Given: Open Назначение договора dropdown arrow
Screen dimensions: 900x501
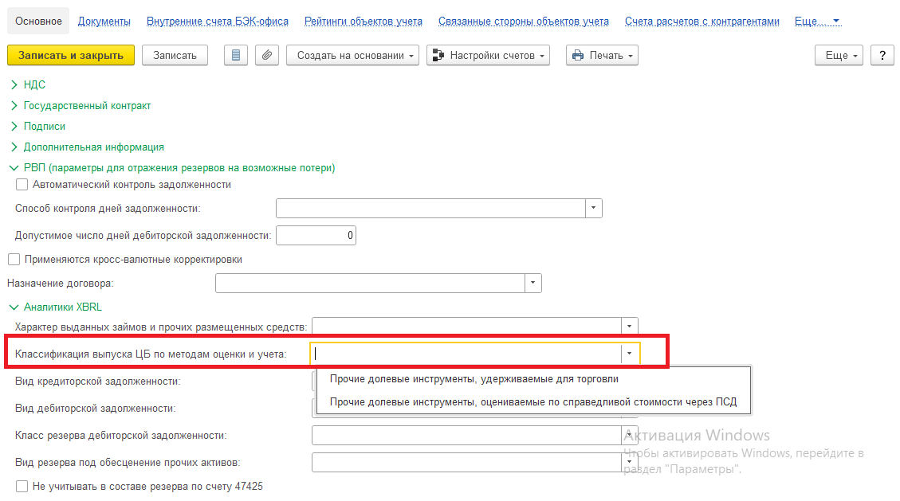Looking at the screenshot, I should [533, 284].
